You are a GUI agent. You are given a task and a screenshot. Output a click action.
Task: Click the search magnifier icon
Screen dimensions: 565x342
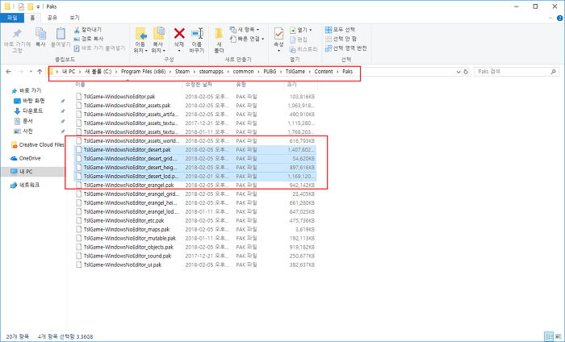pos(553,72)
